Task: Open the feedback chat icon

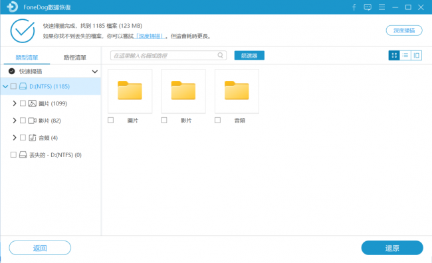Action: [x=368, y=7]
